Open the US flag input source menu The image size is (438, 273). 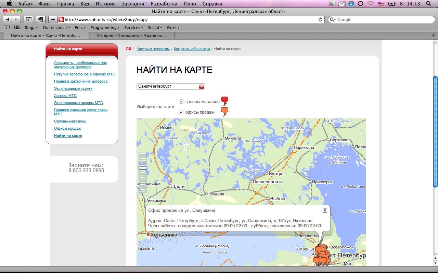coord(381,4)
